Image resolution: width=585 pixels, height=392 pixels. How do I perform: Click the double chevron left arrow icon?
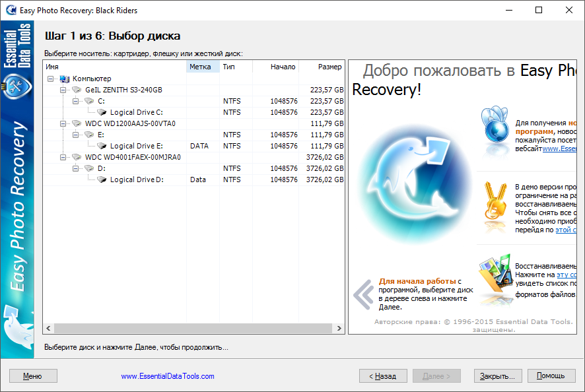click(x=363, y=294)
